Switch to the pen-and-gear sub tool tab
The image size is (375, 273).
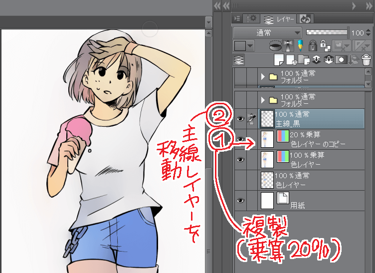251,18
